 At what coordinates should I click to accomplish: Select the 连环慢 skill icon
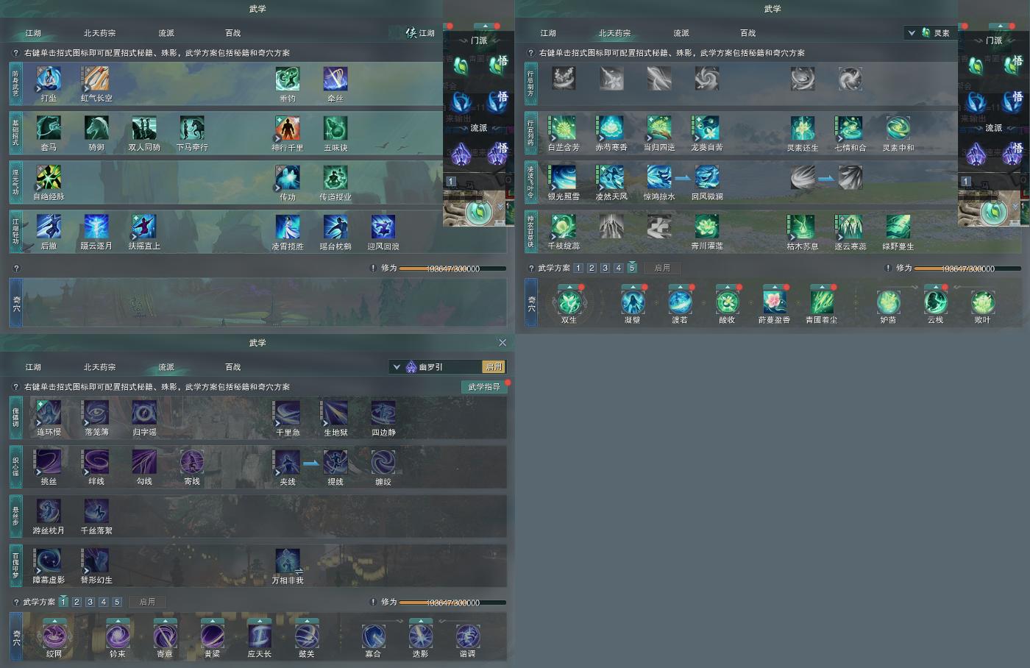pos(49,413)
